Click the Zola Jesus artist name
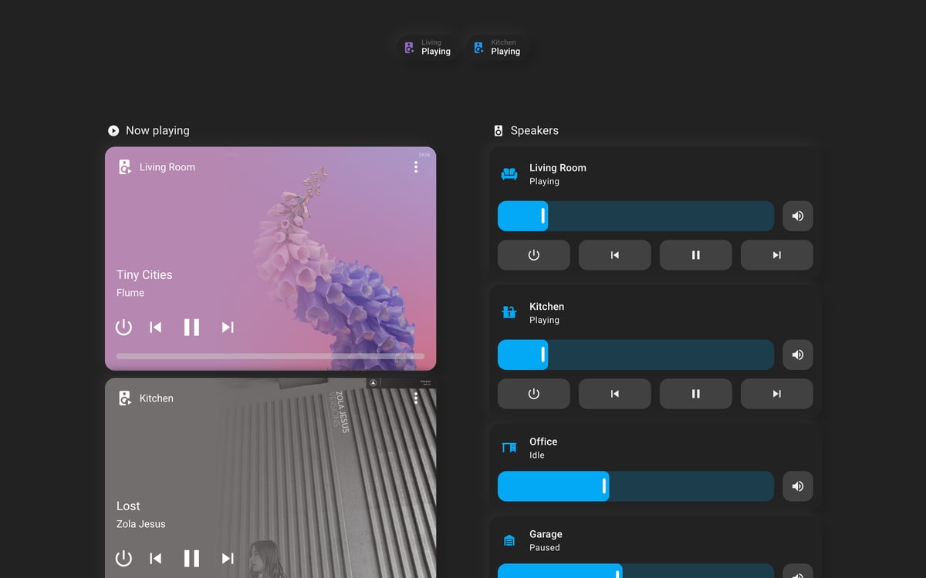The width and height of the screenshot is (926, 578). pyautogui.click(x=141, y=524)
